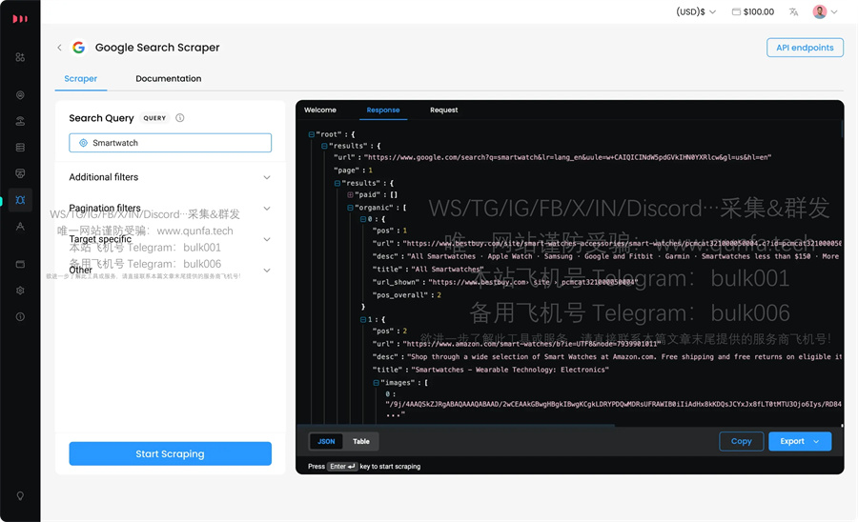Switch to the Scraper tab
The image size is (858, 522).
[x=80, y=79]
